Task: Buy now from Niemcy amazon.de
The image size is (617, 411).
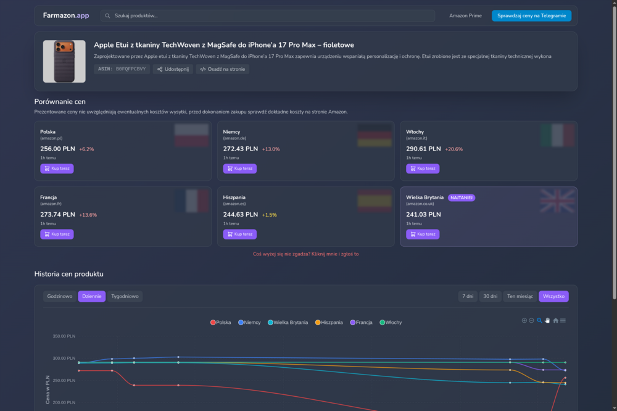Action: click(x=239, y=168)
